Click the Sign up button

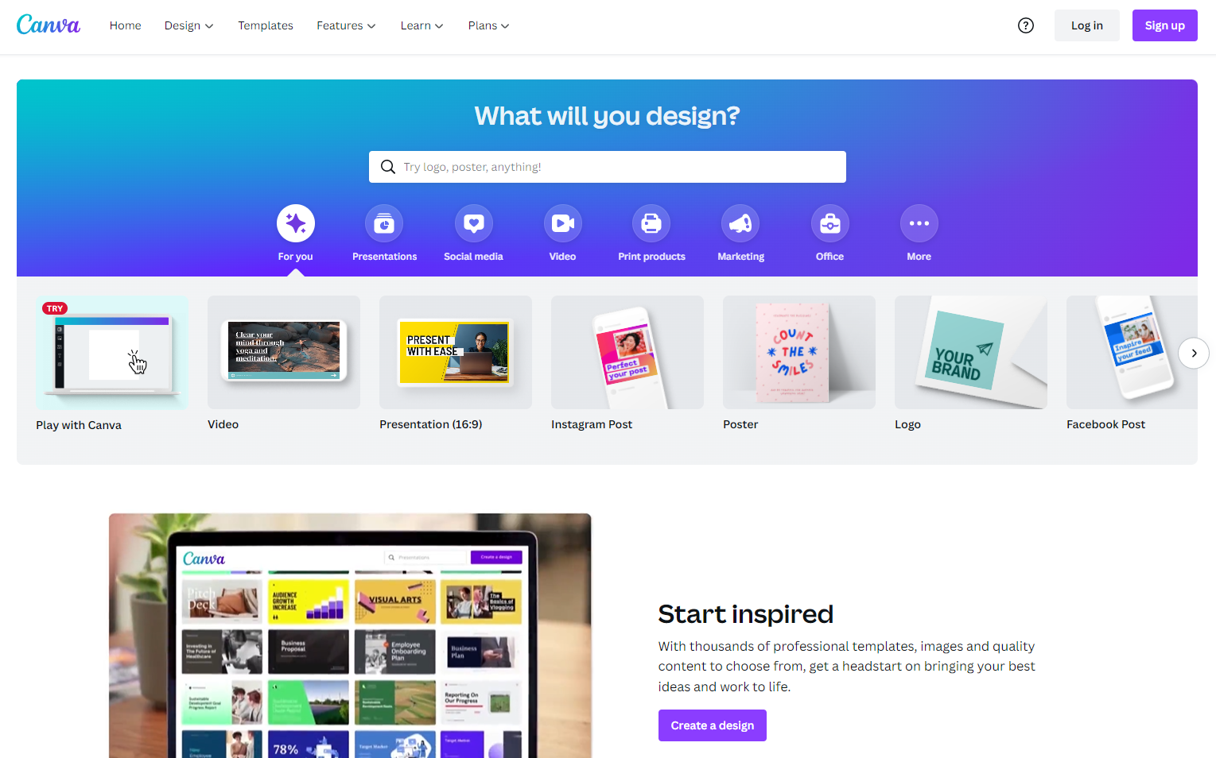click(1164, 25)
